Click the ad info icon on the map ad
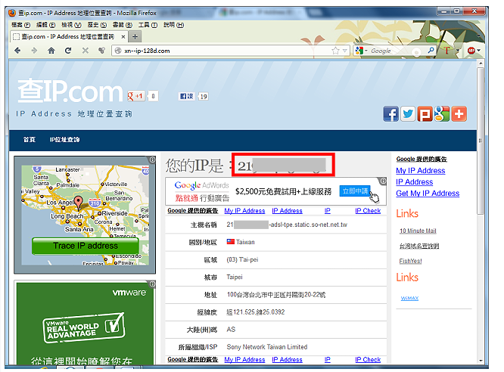The image size is (504, 372). click(152, 160)
